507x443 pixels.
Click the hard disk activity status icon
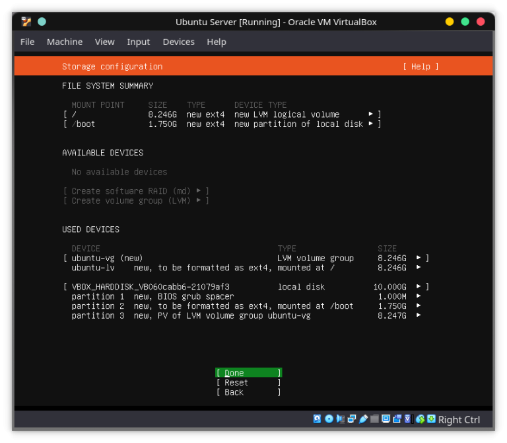pos(317,419)
